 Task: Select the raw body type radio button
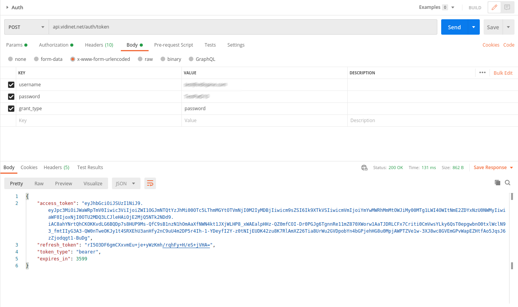(141, 59)
